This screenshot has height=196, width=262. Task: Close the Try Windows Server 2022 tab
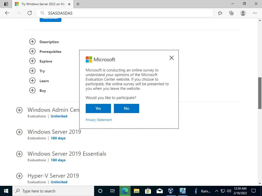pyautogui.click(x=69, y=4)
